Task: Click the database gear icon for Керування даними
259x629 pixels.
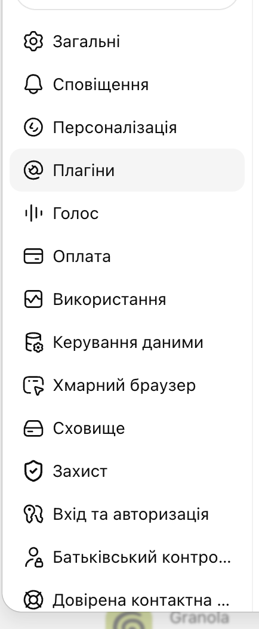Action: (x=33, y=342)
